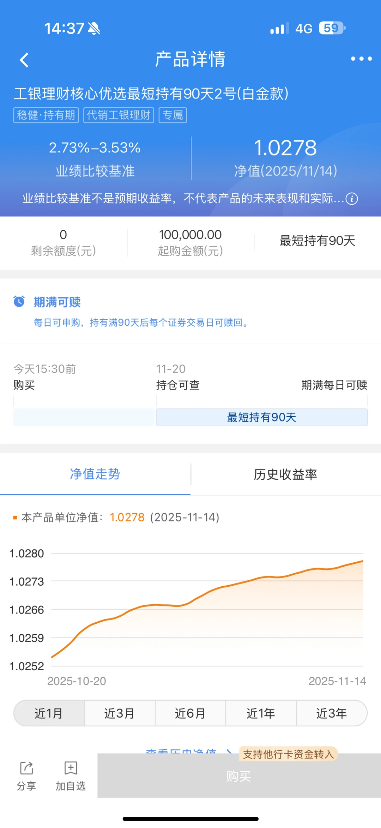The width and height of the screenshot is (381, 828).
Task: Tap the 最短持有90天 text in info row
Action: (x=317, y=241)
